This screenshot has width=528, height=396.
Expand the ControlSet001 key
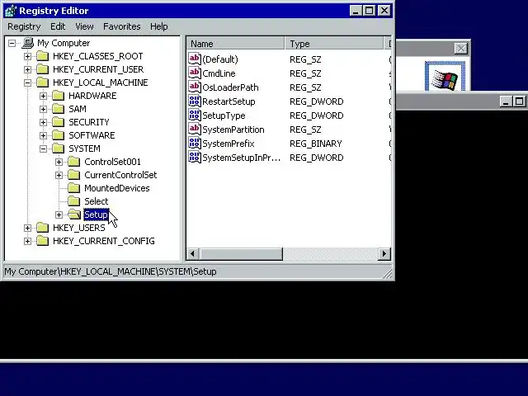(59, 162)
